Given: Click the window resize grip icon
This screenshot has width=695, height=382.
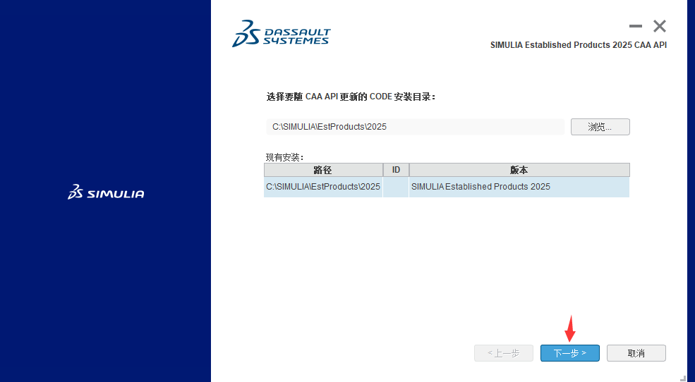Looking at the screenshot, I should [x=683, y=378].
